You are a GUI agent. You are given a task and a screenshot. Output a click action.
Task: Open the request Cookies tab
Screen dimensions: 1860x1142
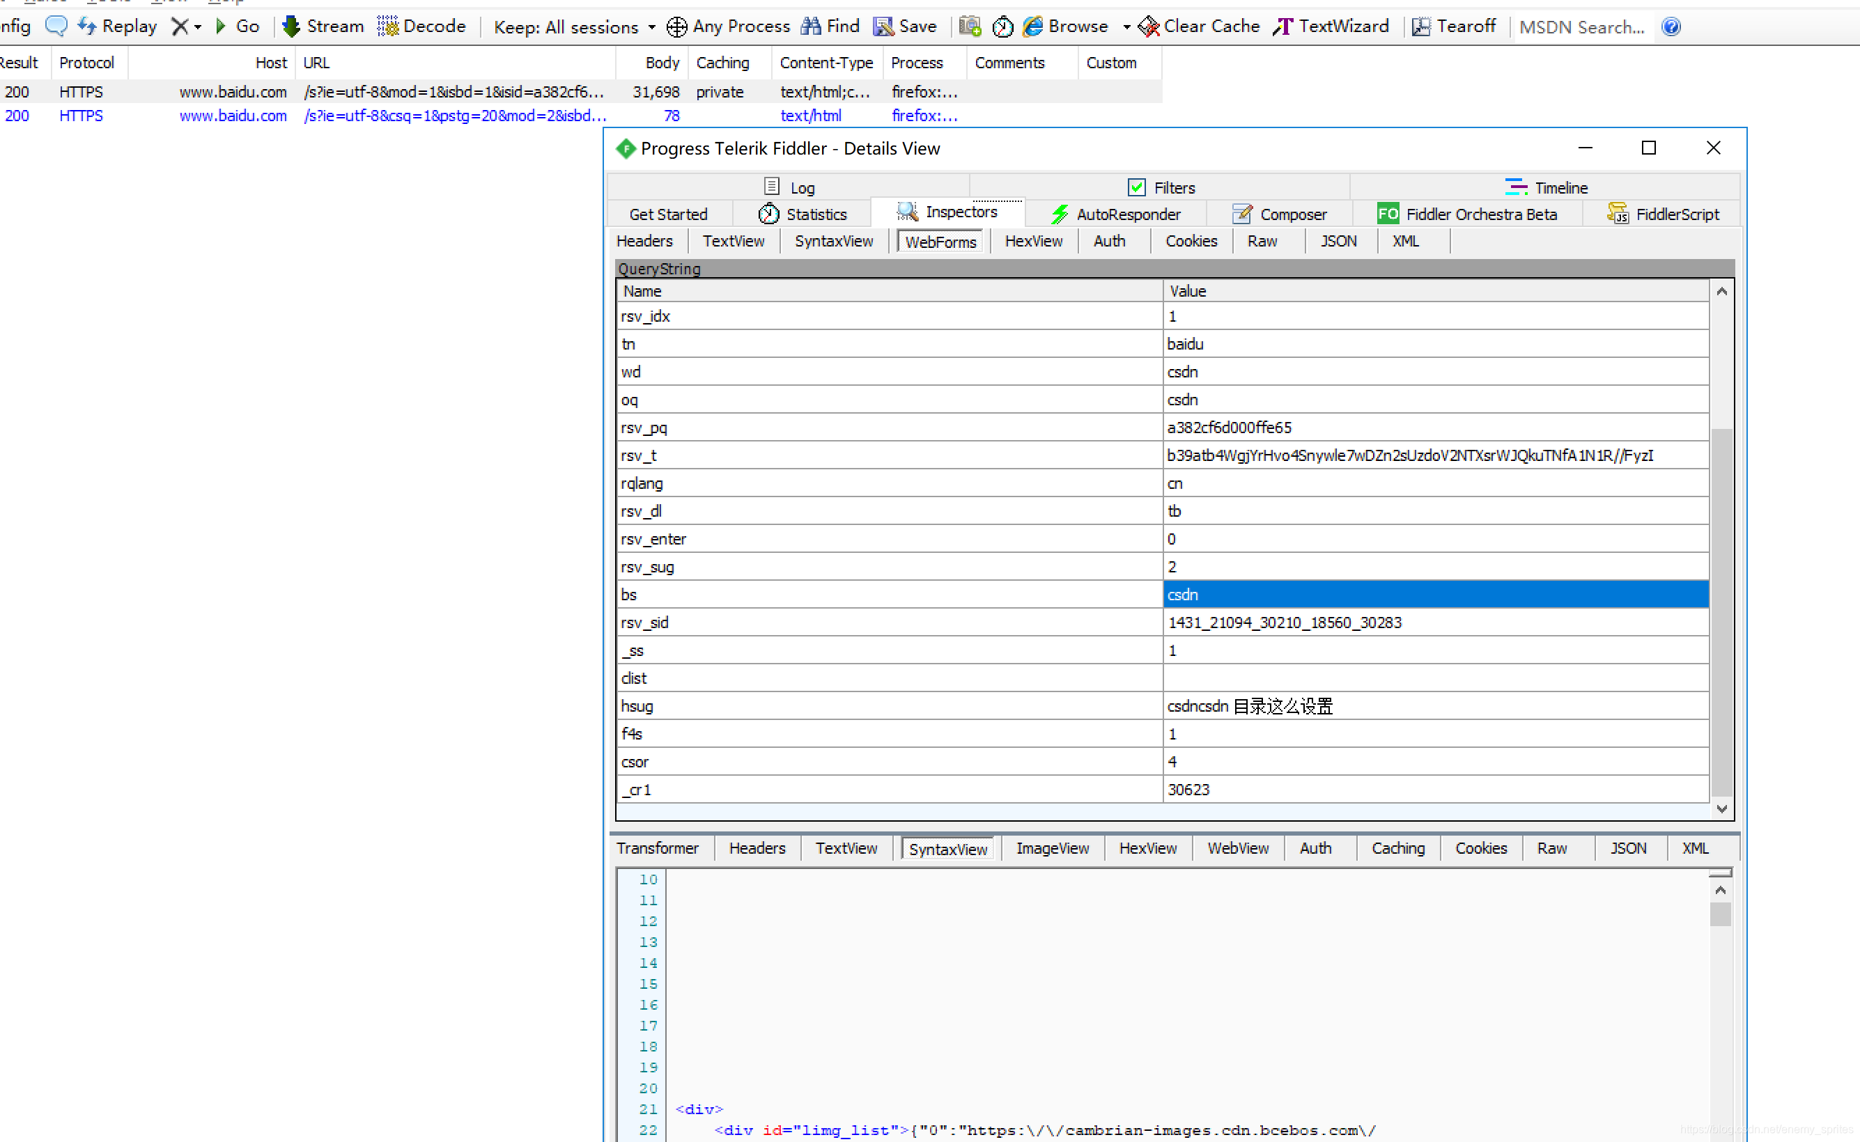click(x=1191, y=241)
